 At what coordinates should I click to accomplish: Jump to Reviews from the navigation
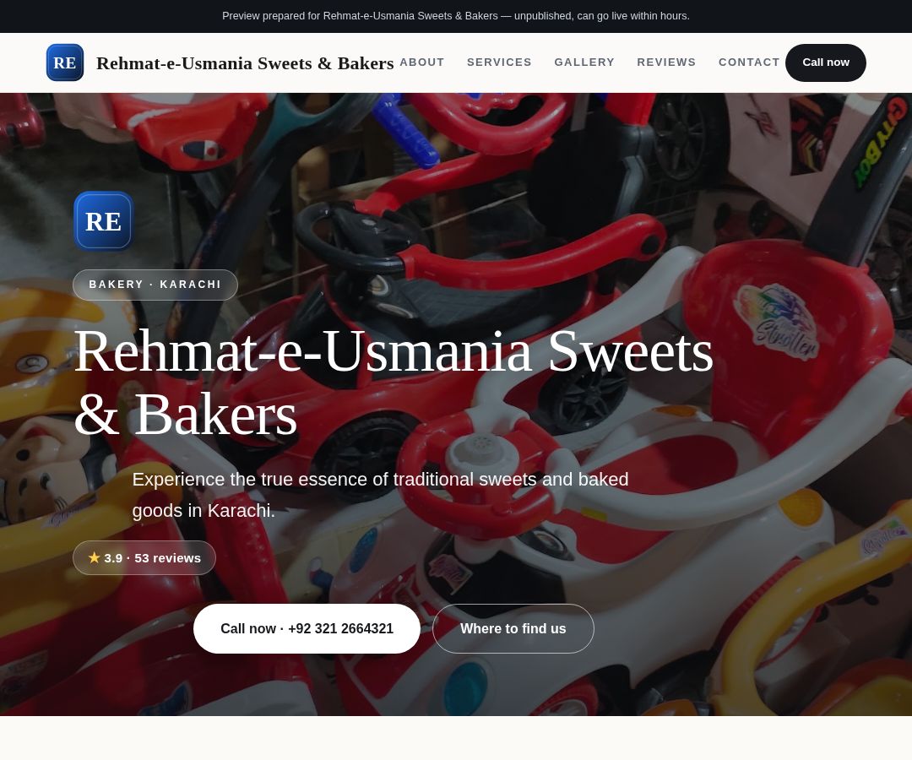click(666, 62)
